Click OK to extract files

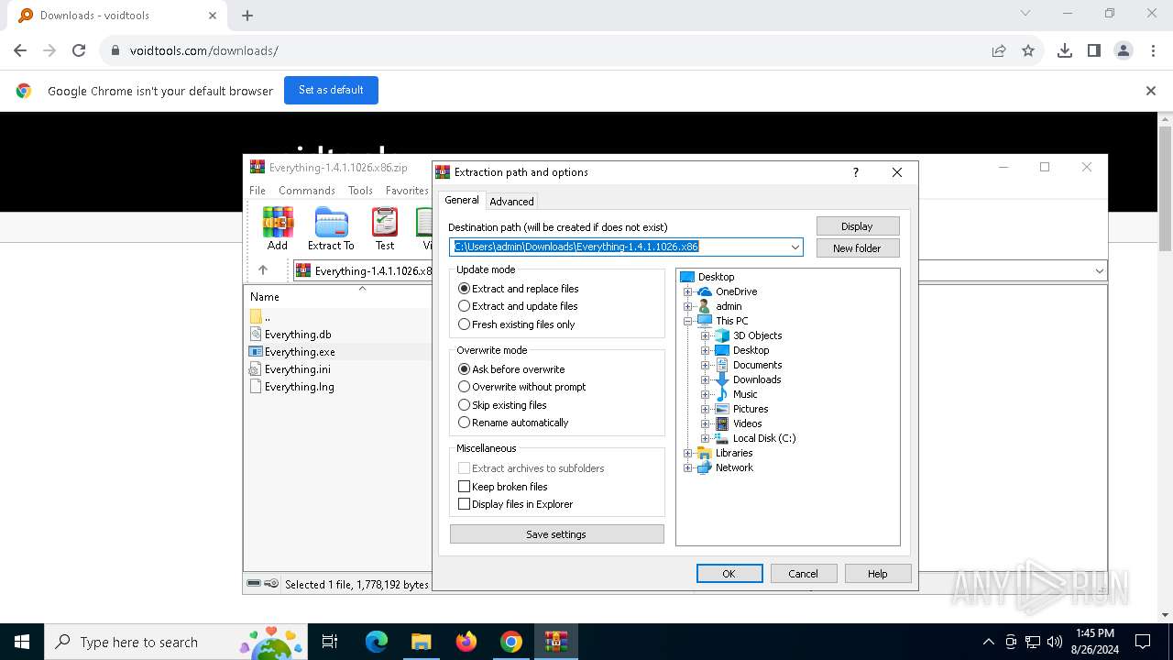[x=729, y=574]
